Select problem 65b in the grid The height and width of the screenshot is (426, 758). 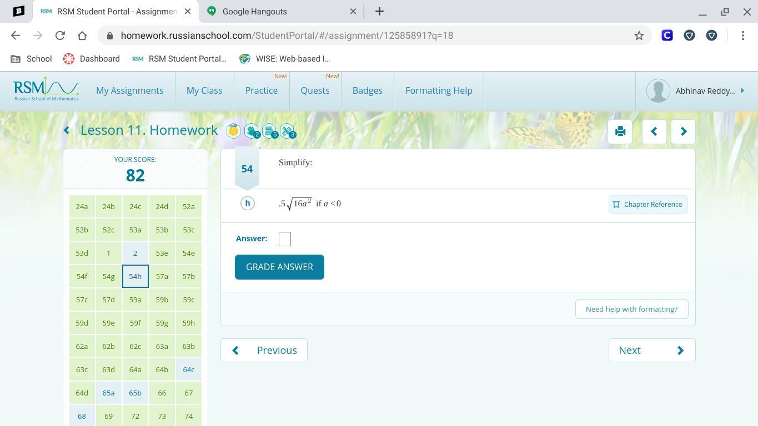click(x=135, y=393)
